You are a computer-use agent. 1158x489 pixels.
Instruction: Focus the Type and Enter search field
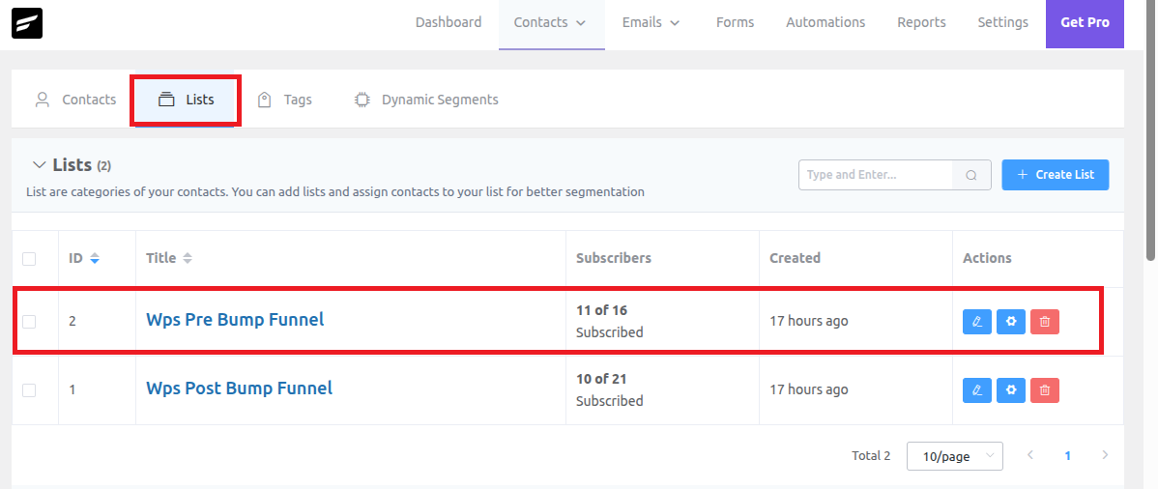pyautogui.click(x=876, y=175)
